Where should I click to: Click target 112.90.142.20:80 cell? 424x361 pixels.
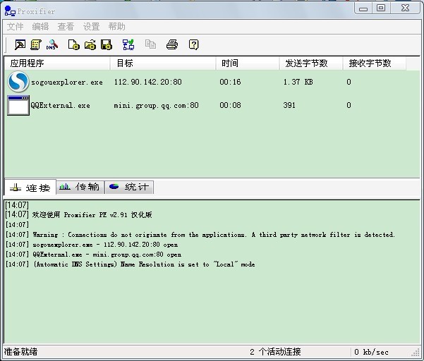148,82
